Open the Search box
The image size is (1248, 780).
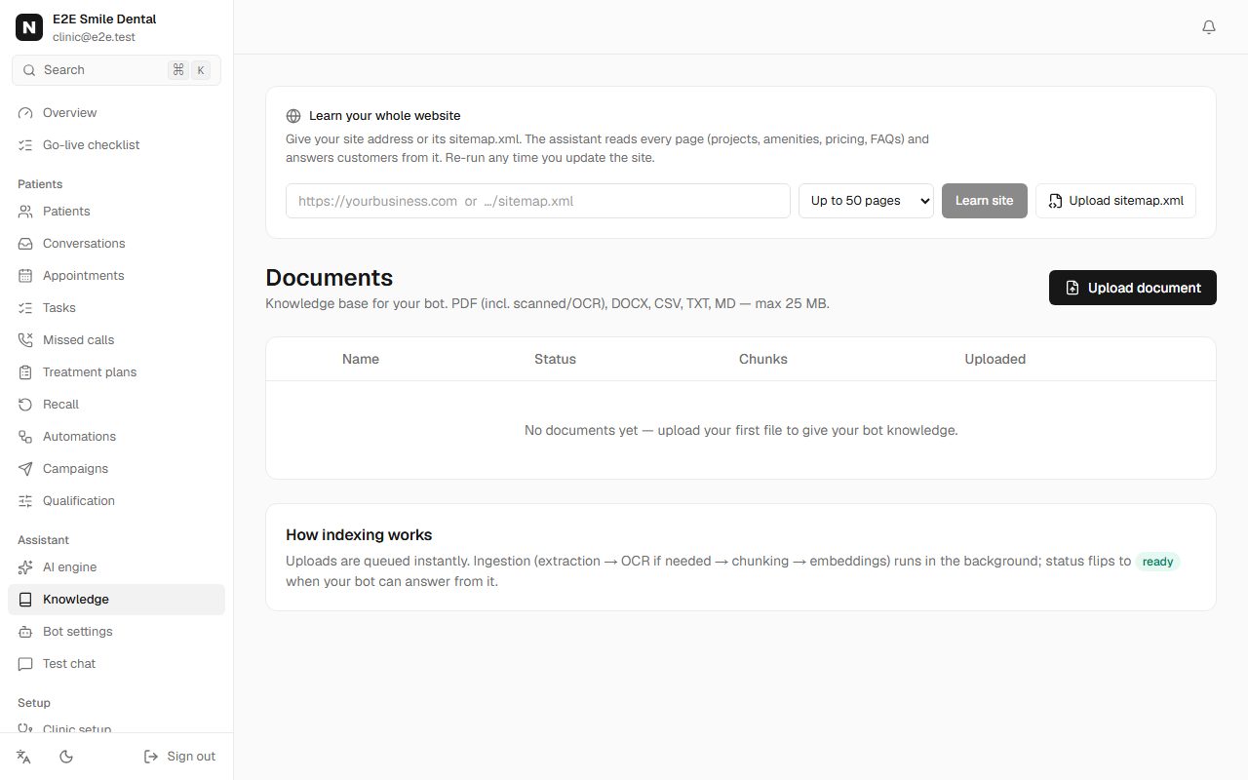click(116, 70)
